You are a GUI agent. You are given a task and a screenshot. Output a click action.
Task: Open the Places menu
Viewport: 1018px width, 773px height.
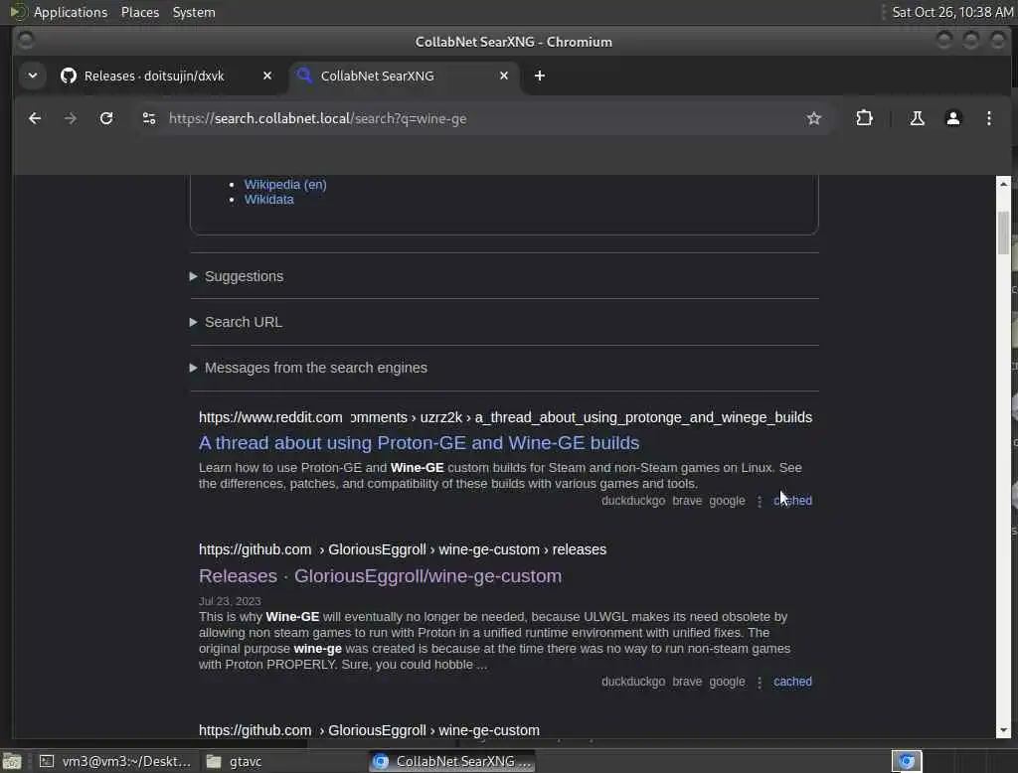pyautogui.click(x=139, y=12)
